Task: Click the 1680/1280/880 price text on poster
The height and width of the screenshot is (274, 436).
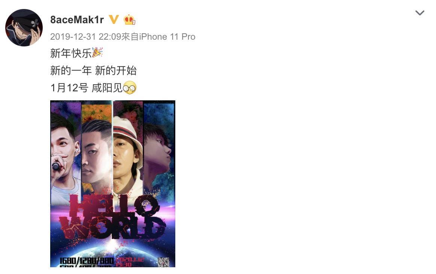Action: coord(87,261)
